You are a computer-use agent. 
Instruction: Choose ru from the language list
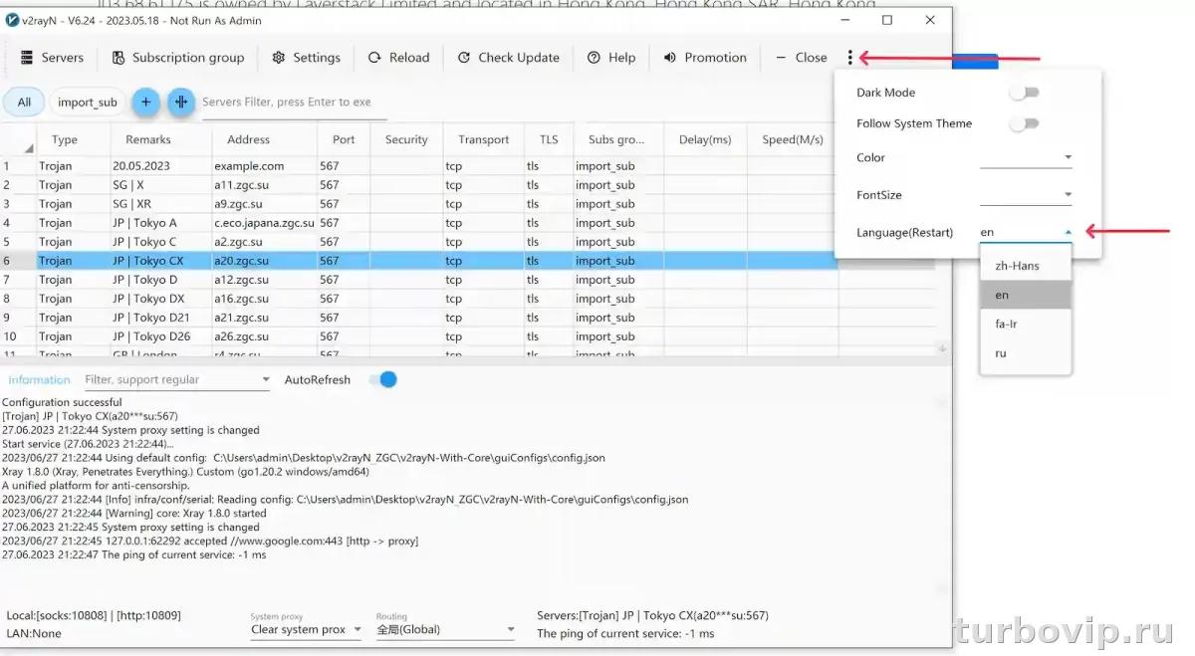click(1001, 353)
